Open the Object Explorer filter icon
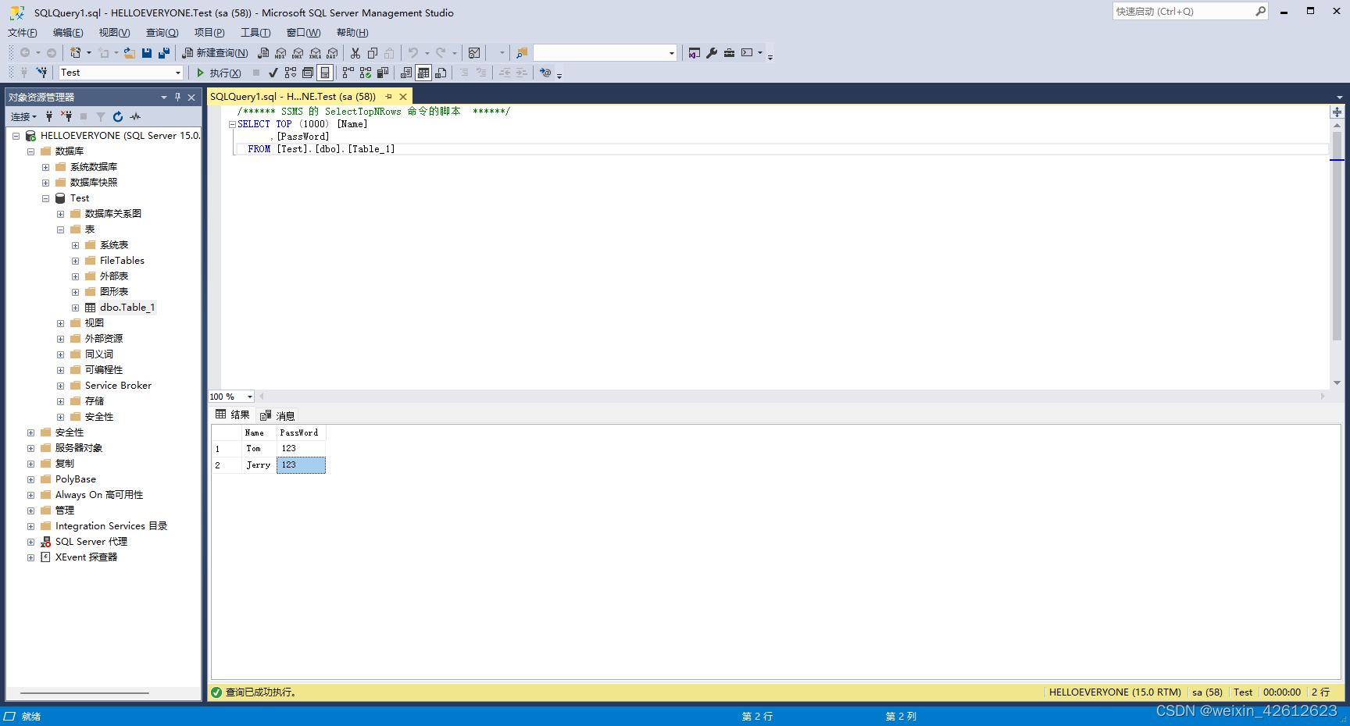The width and height of the screenshot is (1350, 726). click(x=101, y=116)
